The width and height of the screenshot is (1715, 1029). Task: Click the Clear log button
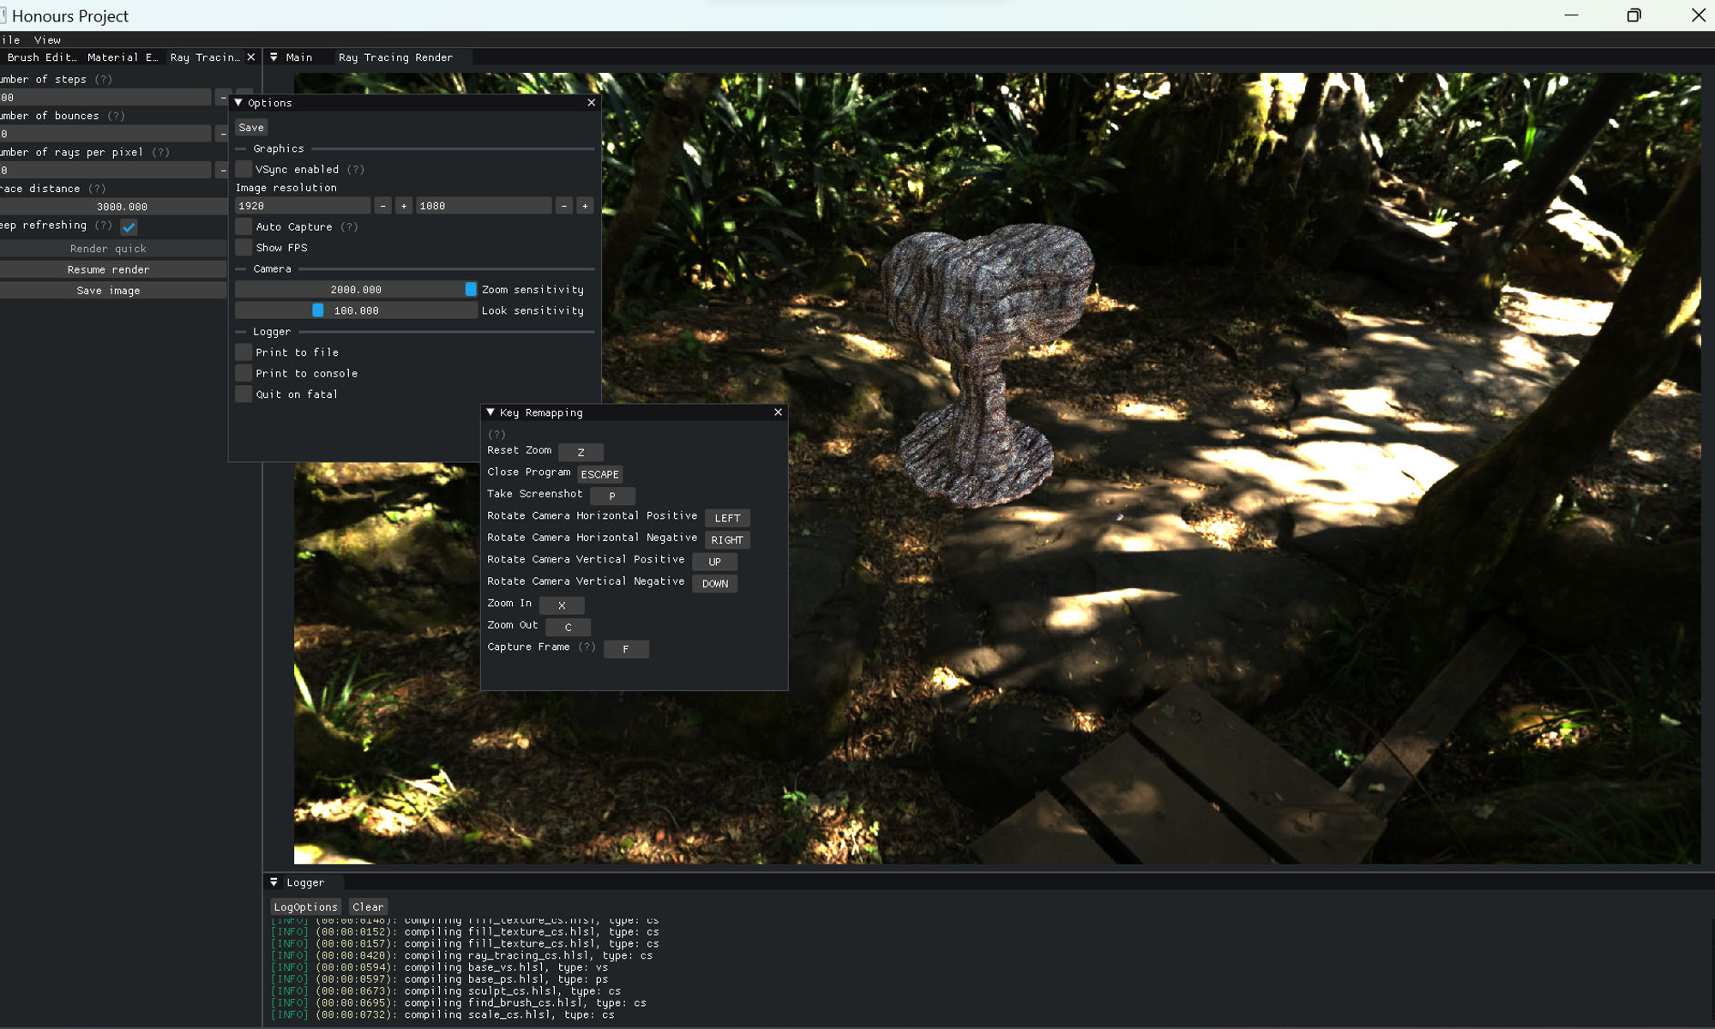(x=368, y=907)
